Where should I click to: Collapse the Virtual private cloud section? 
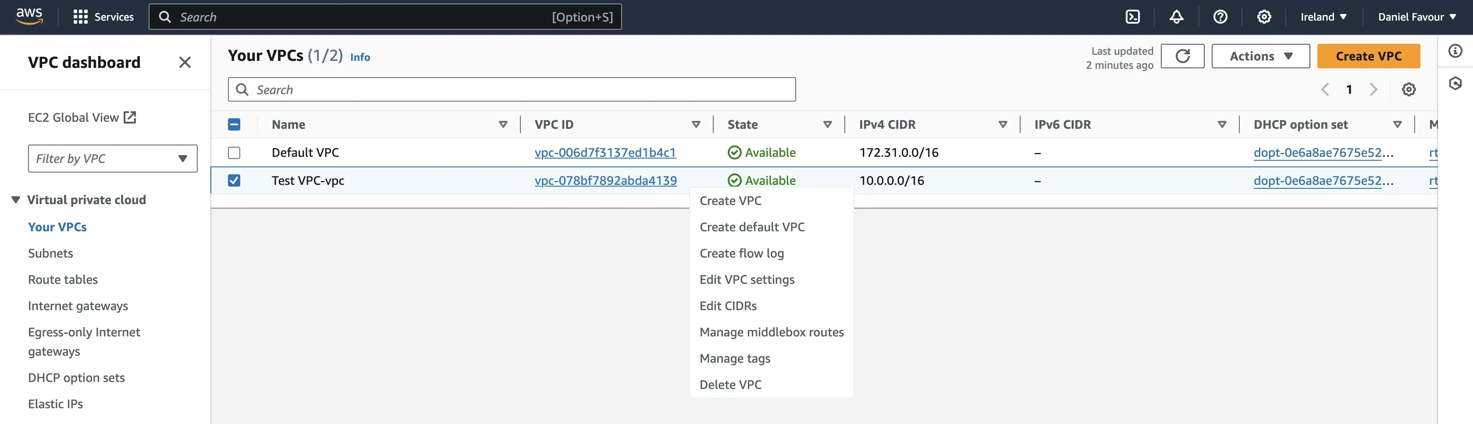click(x=16, y=199)
